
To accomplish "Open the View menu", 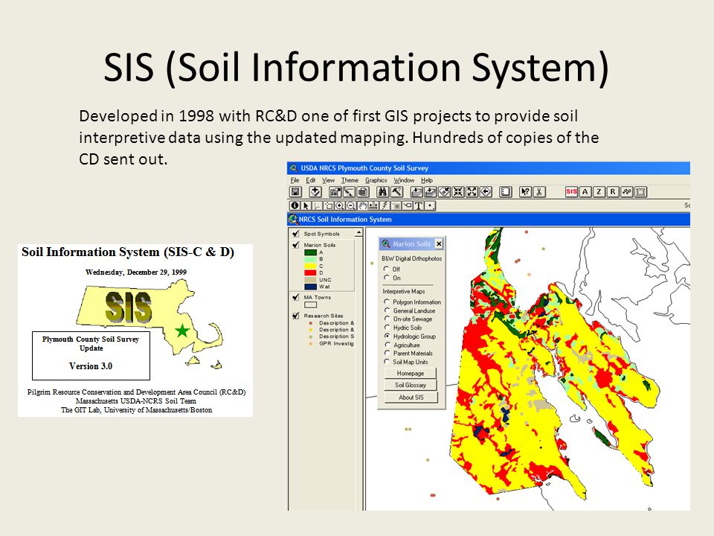I will pyautogui.click(x=328, y=180).
